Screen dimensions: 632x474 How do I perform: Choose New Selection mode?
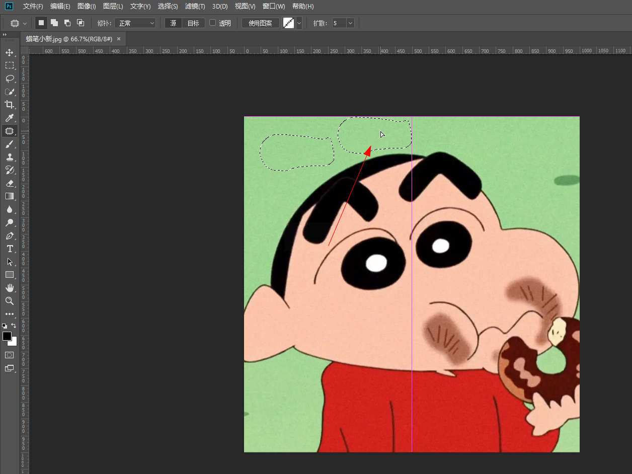click(x=41, y=23)
